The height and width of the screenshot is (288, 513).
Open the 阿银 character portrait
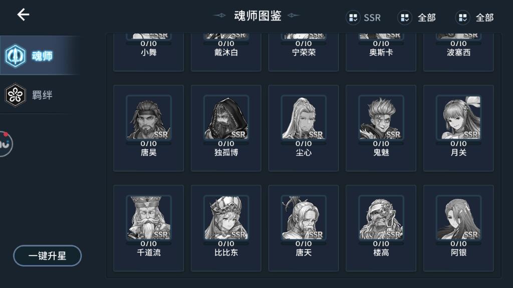tap(459, 218)
